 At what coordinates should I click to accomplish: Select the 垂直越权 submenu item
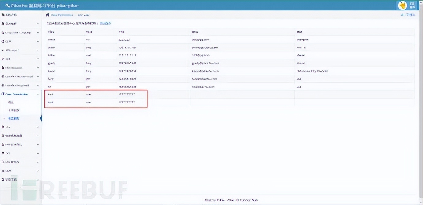[14, 118]
